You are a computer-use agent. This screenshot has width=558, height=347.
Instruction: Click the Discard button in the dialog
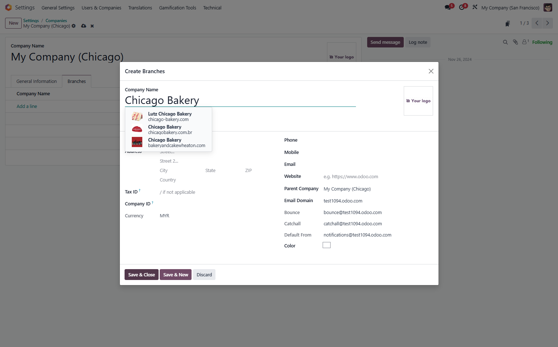204,275
